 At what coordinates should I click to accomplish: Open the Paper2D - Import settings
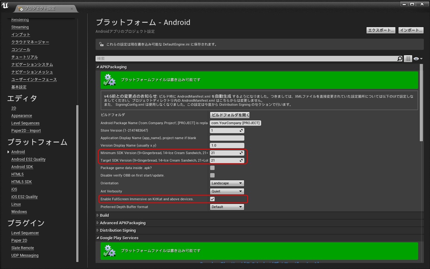(x=26, y=131)
